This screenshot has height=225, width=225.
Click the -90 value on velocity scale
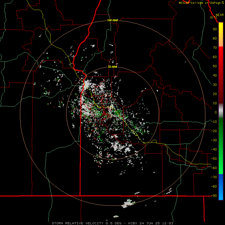coord(214,196)
